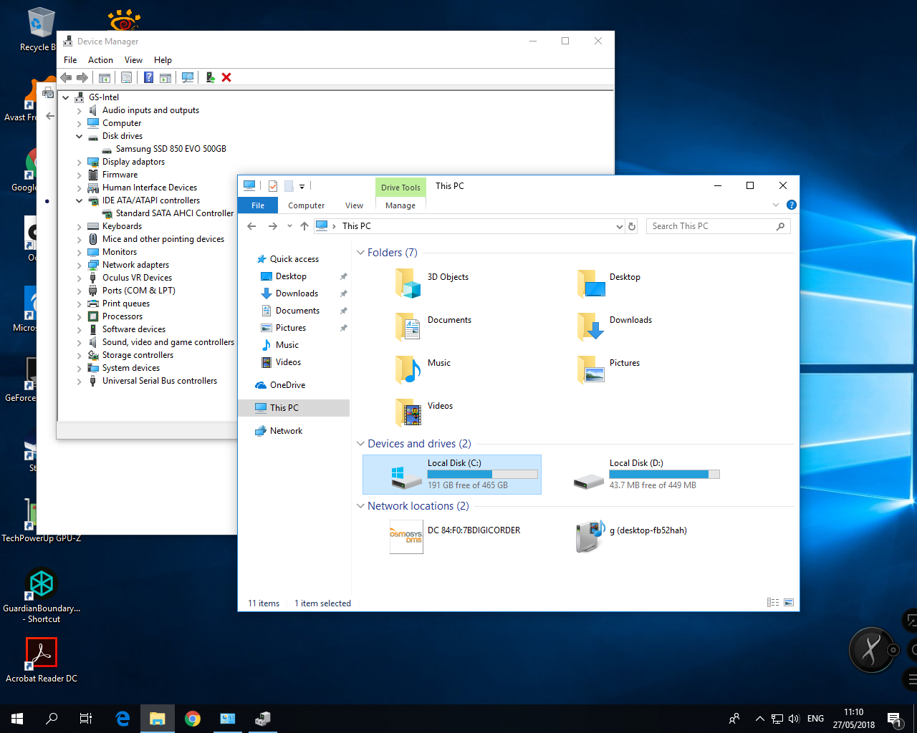This screenshot has width=917, height=733.
Task: Collapse the Disk drives tree node
Action: click(x=80, y=136)
